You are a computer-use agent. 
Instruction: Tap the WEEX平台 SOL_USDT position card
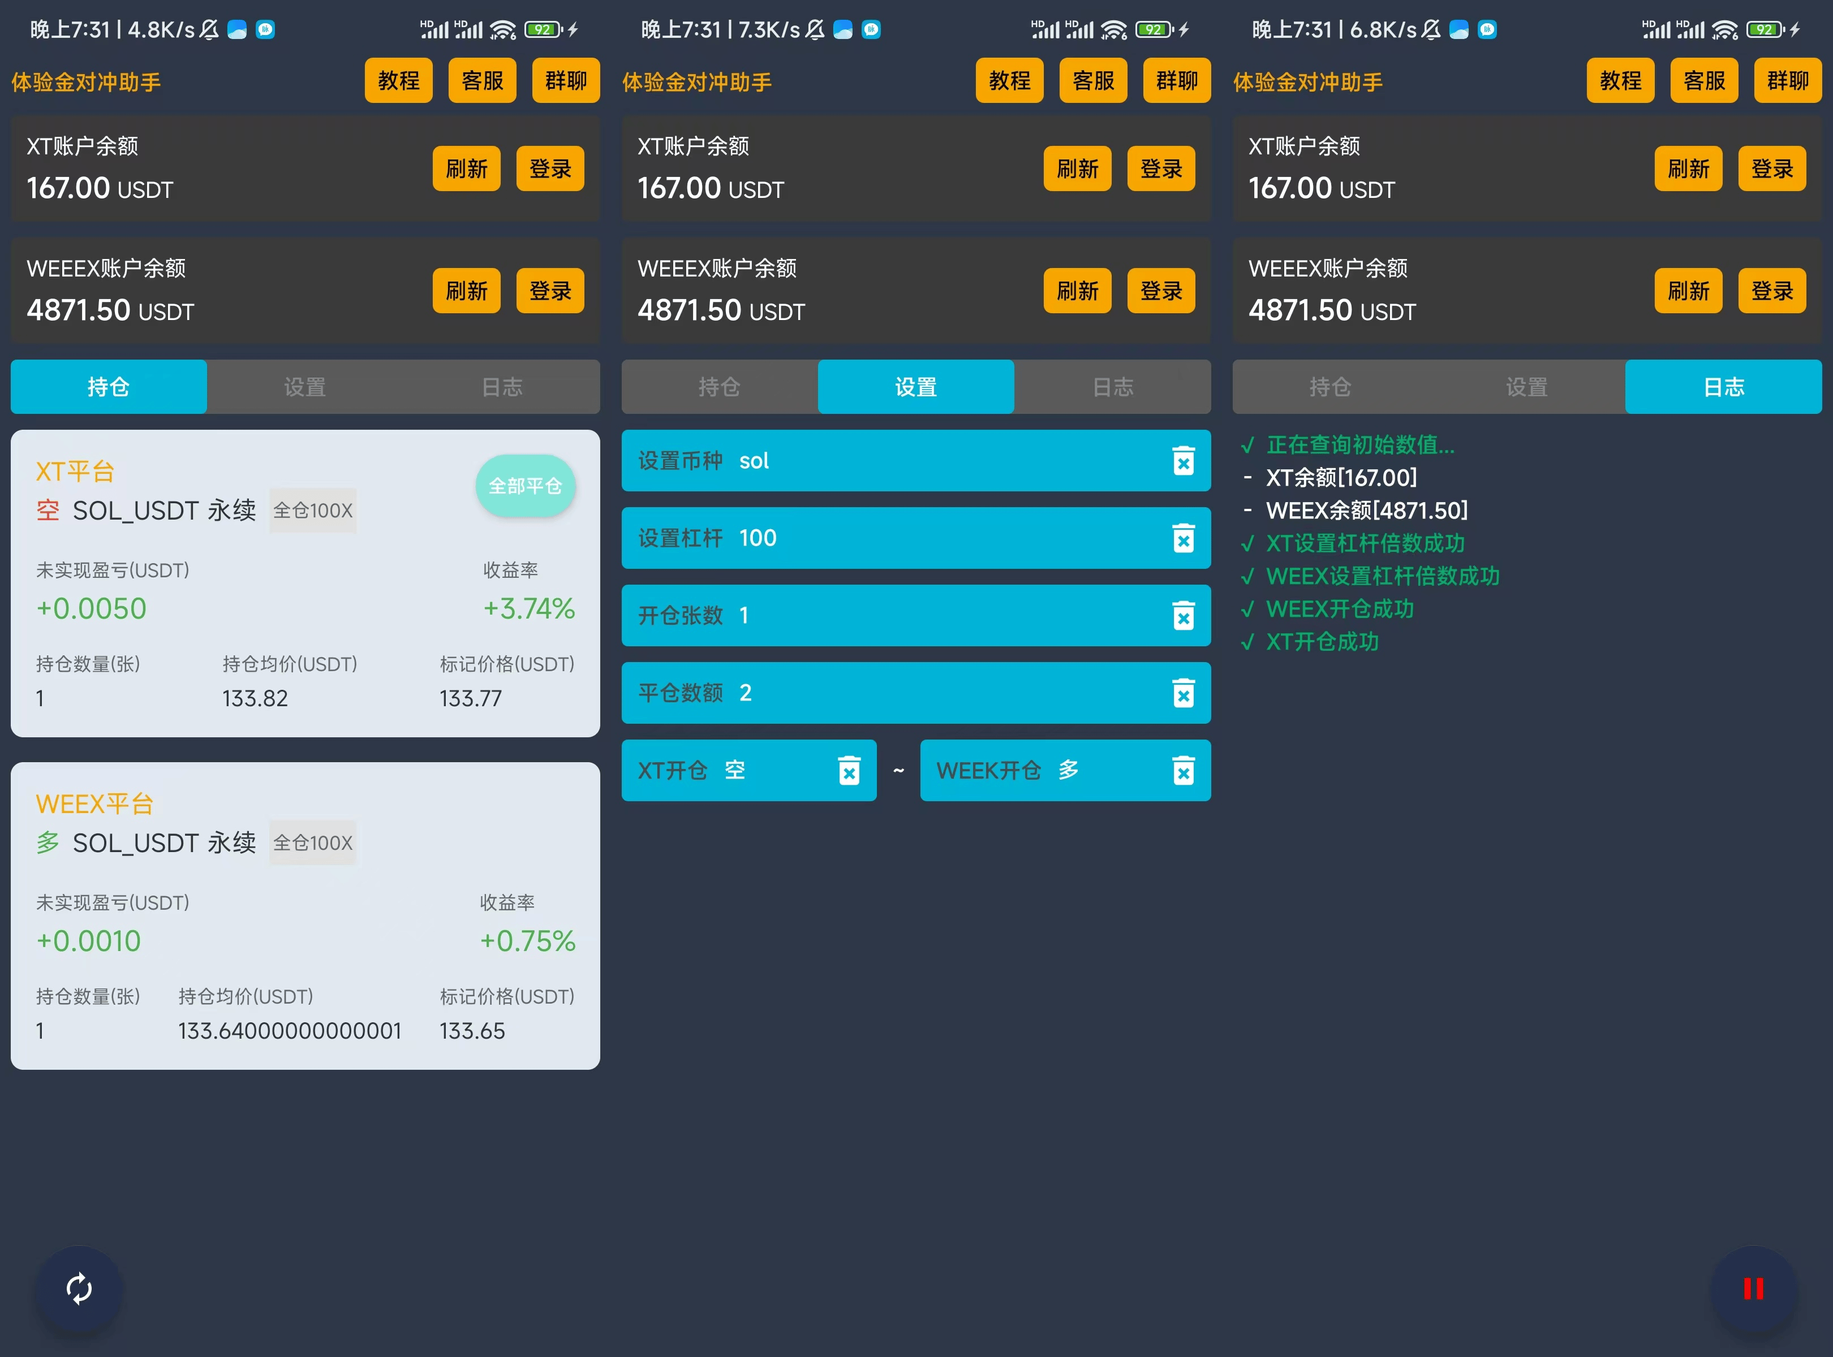tap(305, 916)
